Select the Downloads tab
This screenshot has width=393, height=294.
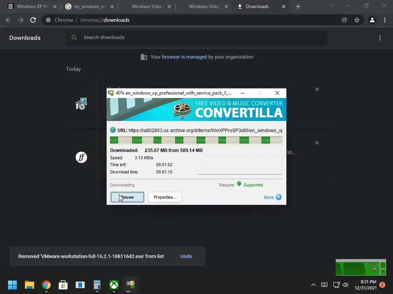pos(257,7)
